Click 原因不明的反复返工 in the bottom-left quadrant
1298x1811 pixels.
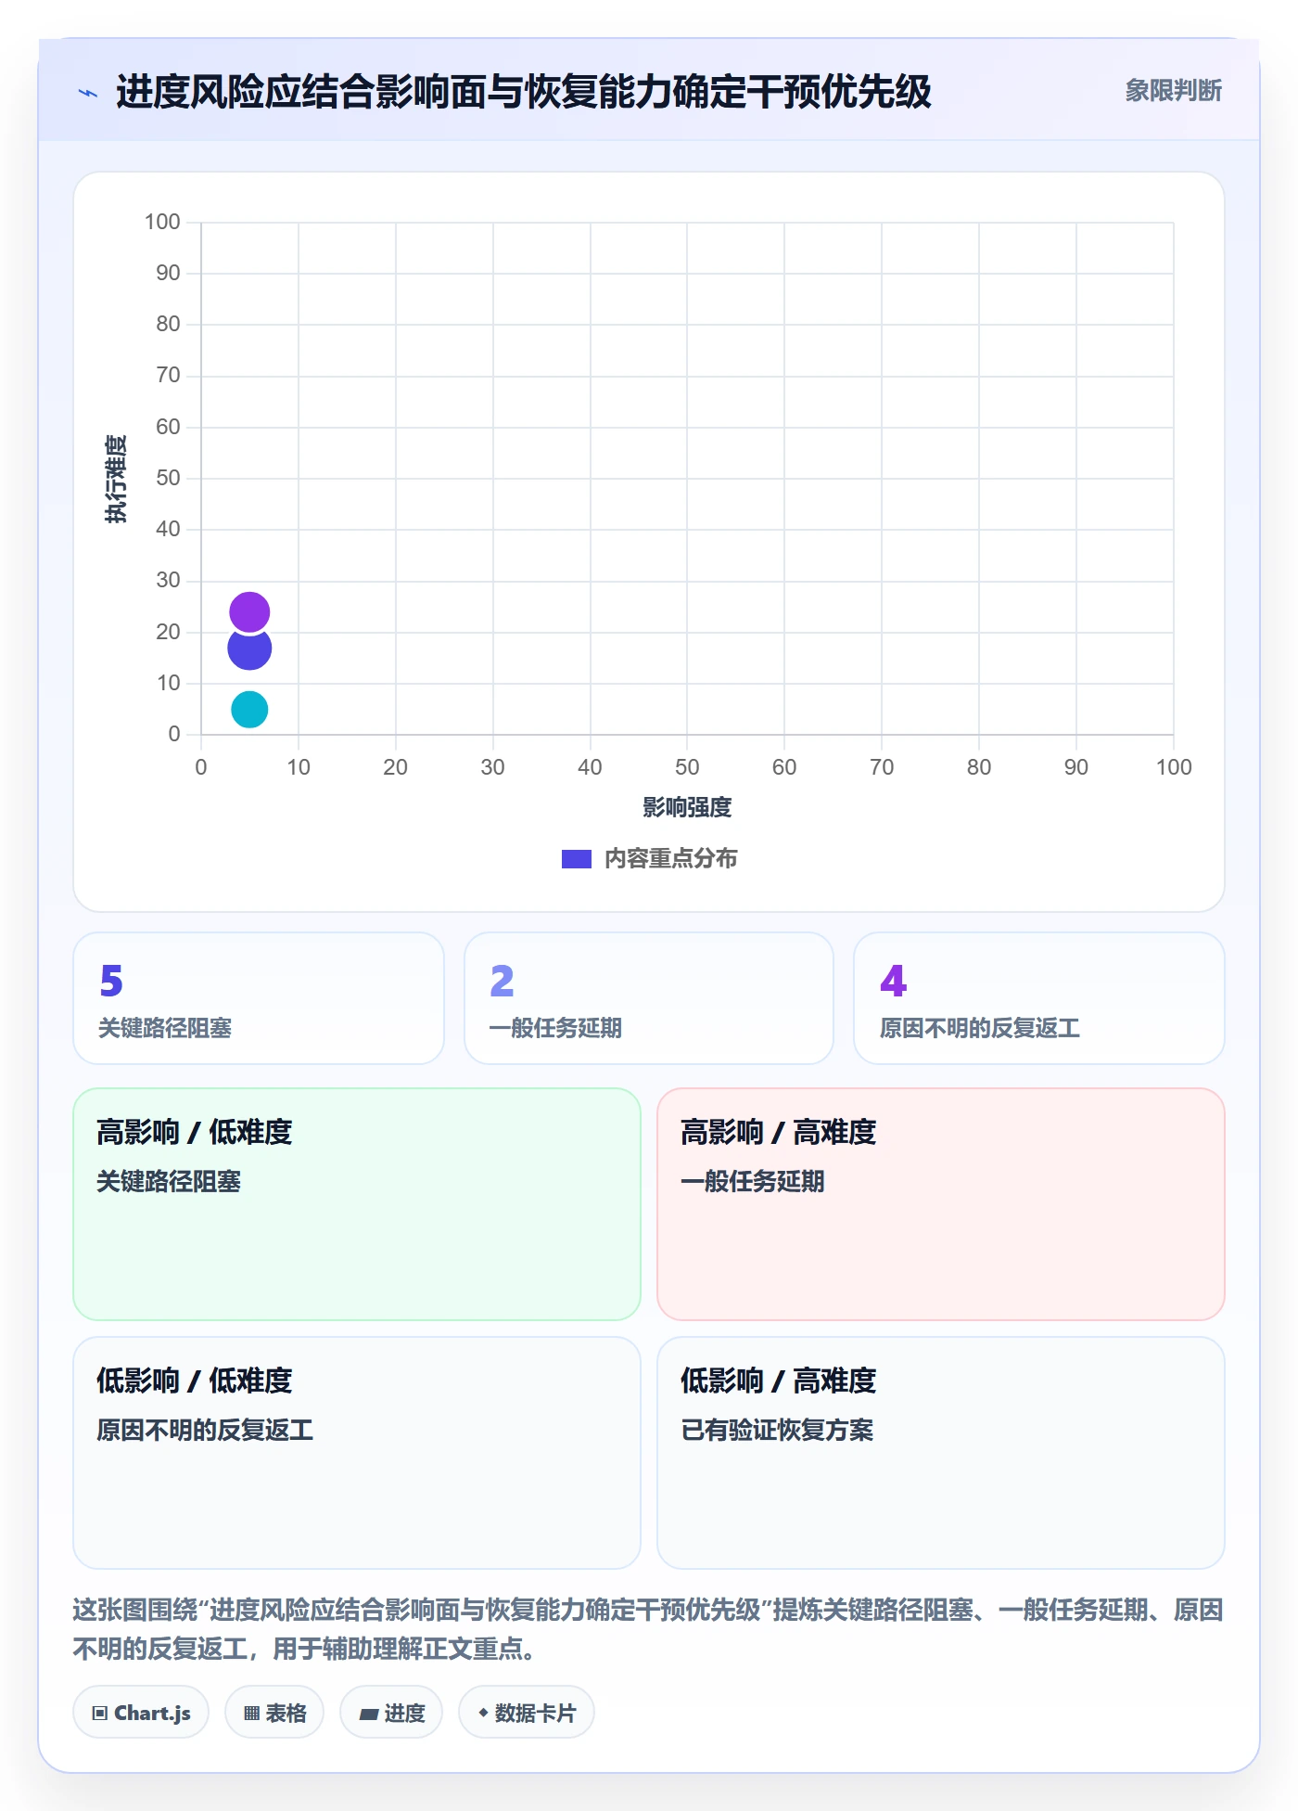(x=205, y=1430)
